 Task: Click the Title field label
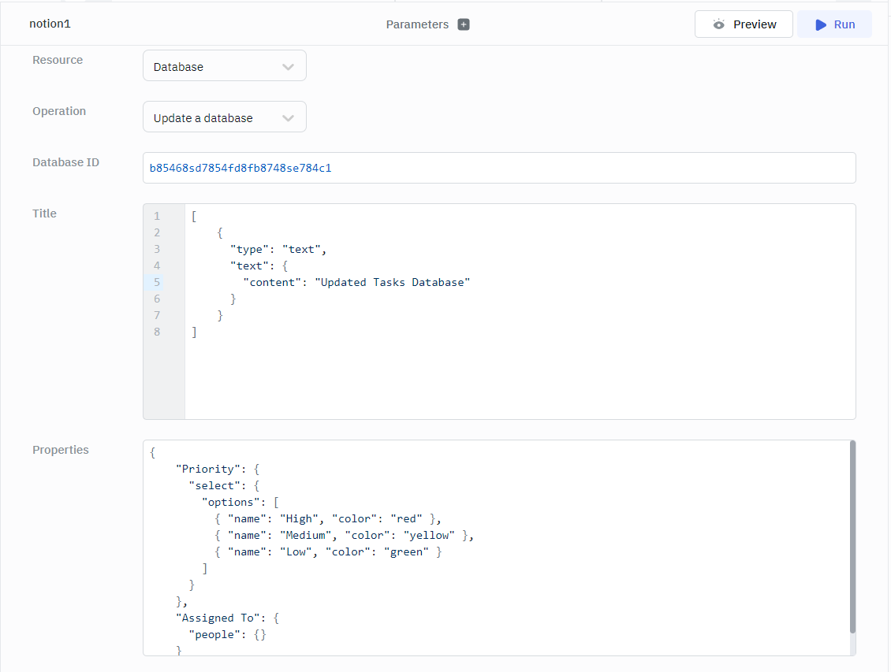tap(45, 213)
